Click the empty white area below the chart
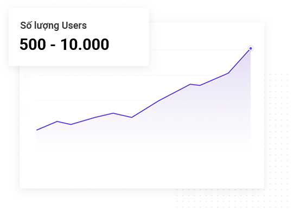Viewport: 293px width, 217px height. [142, 169]
